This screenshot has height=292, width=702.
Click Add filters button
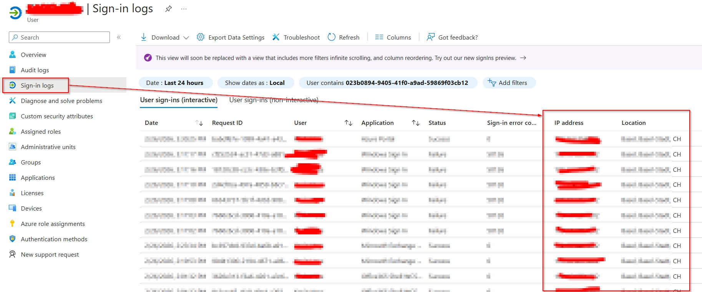coord(509,83)
